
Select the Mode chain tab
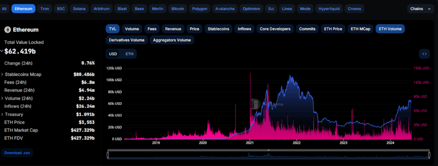click(305, 9)
